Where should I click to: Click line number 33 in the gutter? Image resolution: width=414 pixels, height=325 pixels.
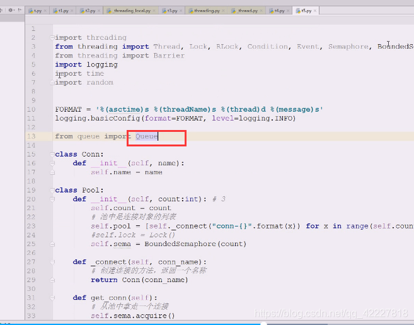(x=31, y=316)
